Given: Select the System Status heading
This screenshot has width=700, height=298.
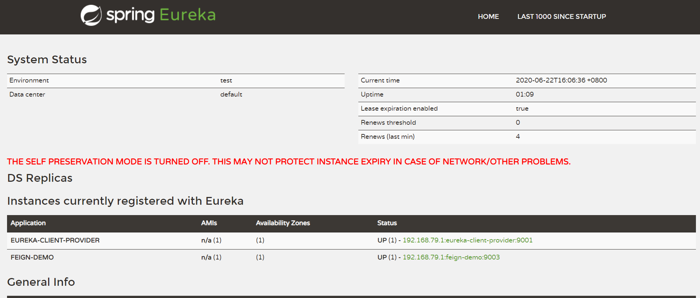Looking at the screenshot, I should (x=47, y=60).
